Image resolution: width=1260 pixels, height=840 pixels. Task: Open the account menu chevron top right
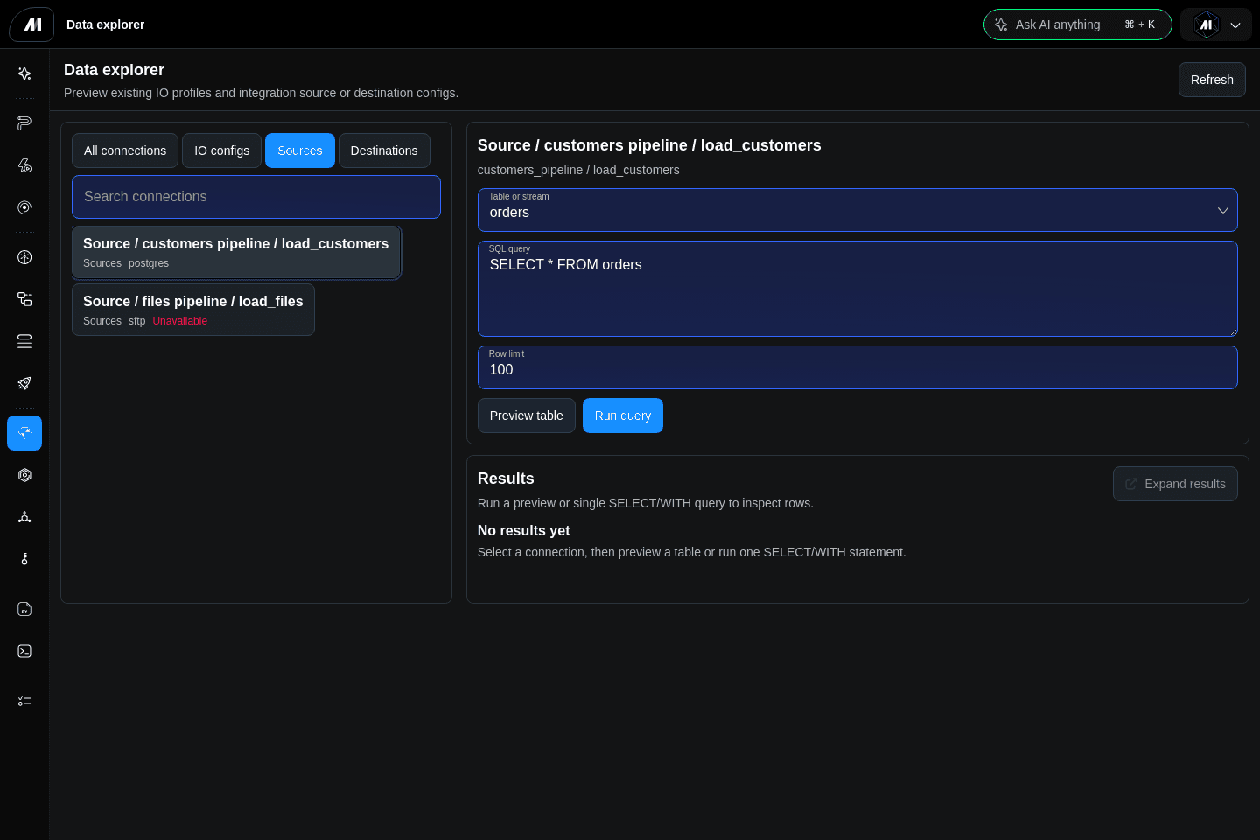pyautogui.click(x=1235, y=25)
